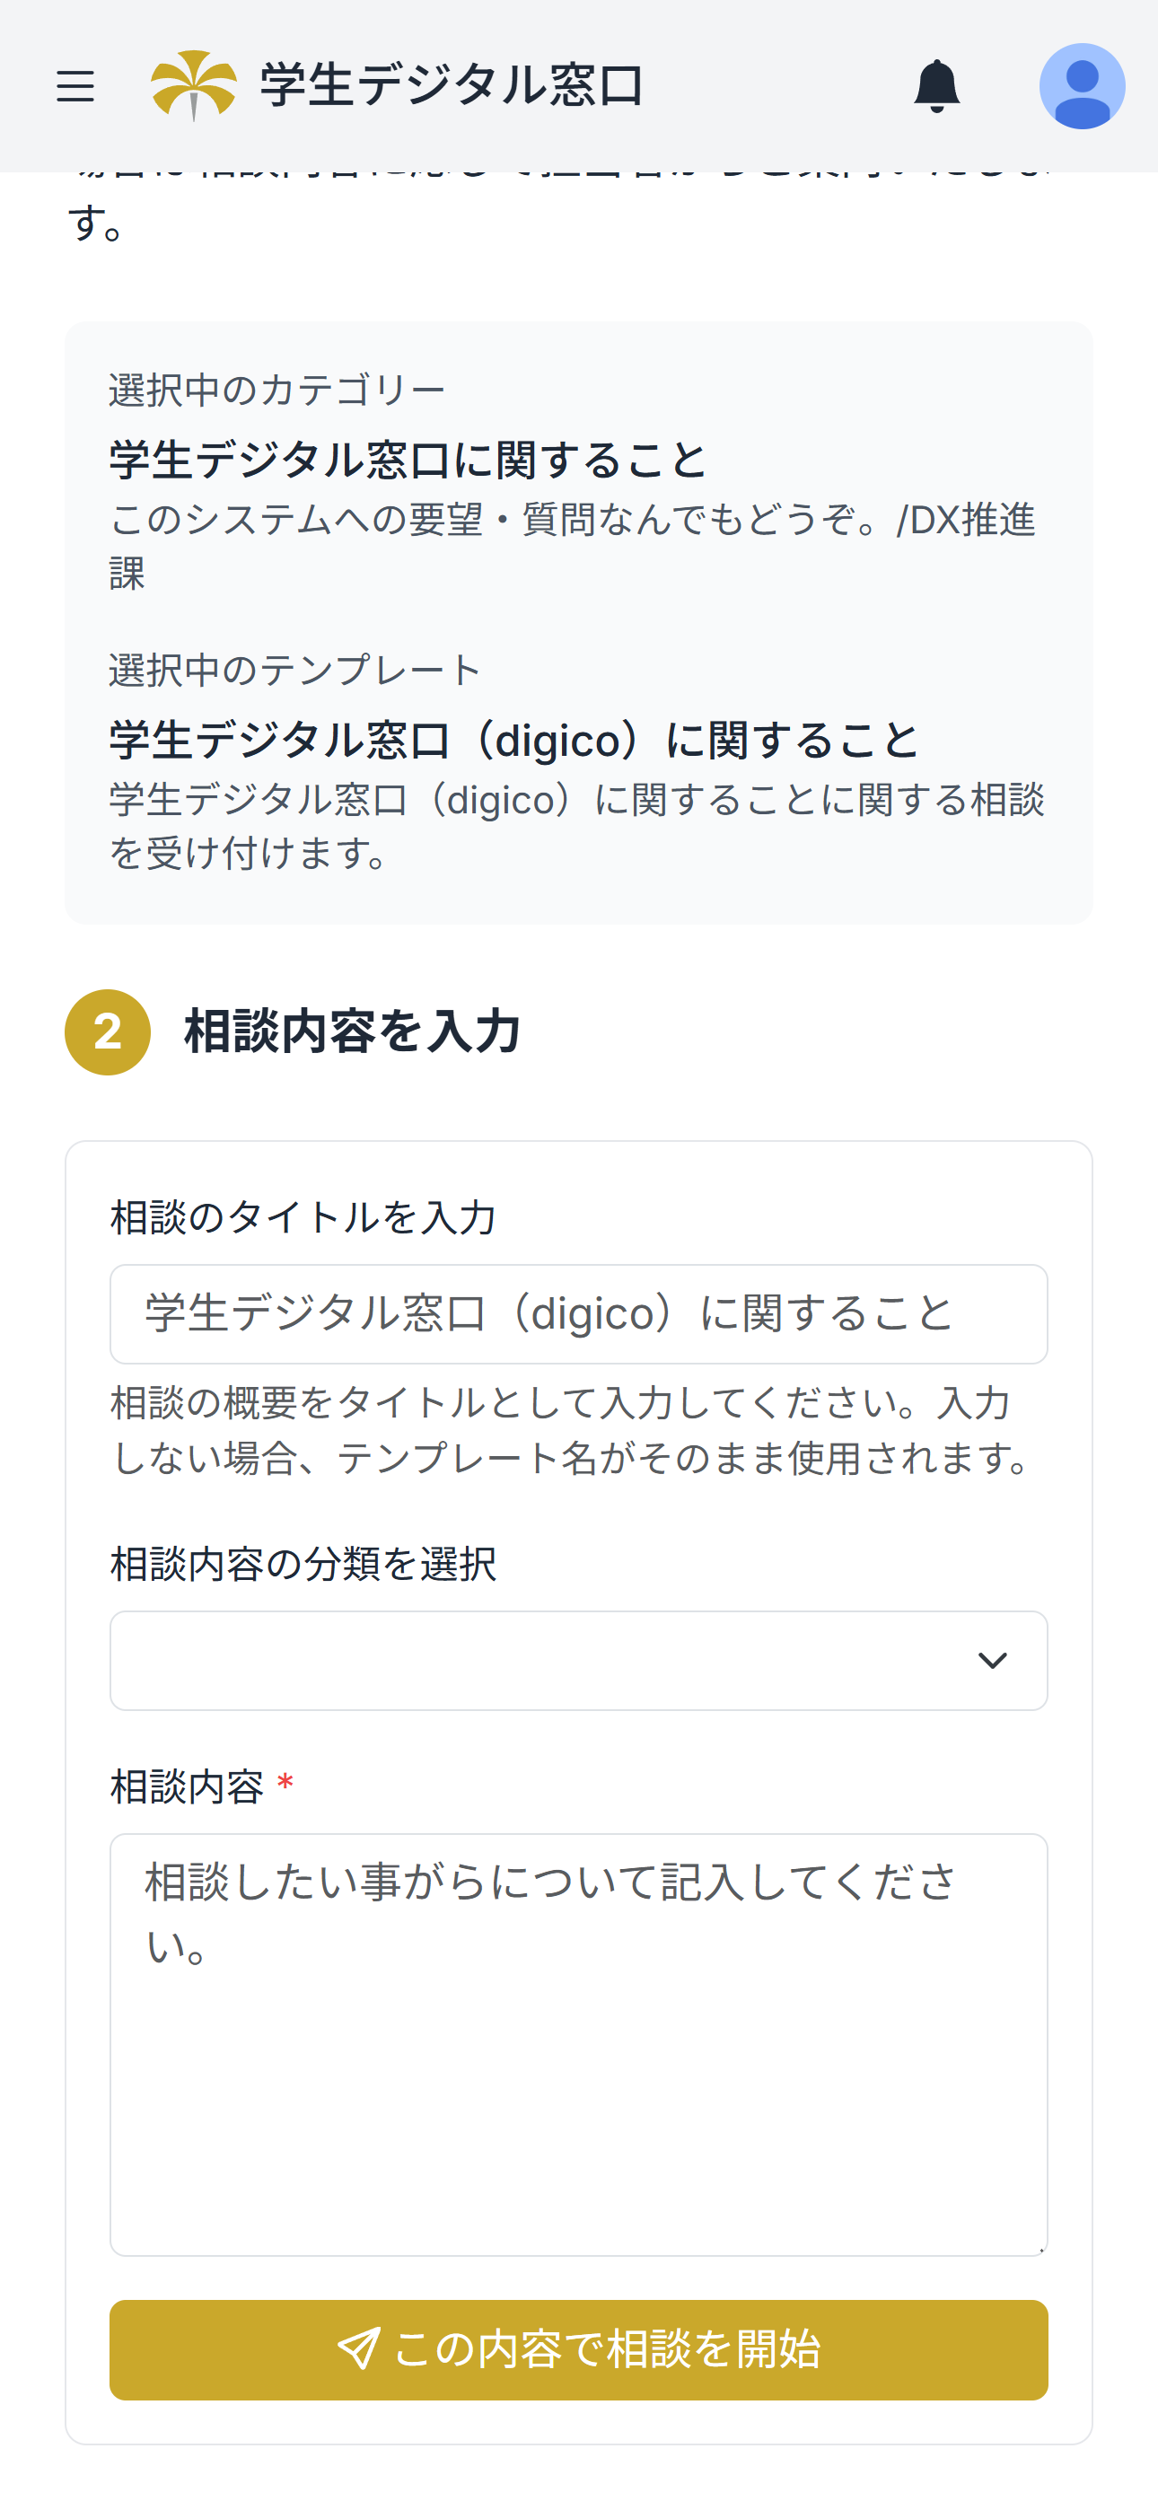Open the hamburger navigation menu
The width and height of the screenshot is (1158, 2510).
pyautogui.click(x=75, y=86)
